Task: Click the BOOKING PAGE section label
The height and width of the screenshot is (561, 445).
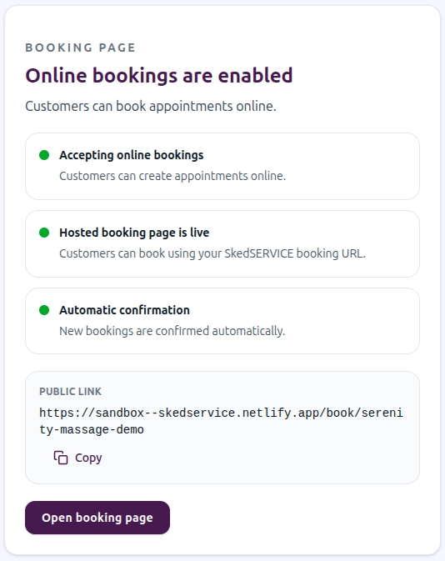Action: (81, 48)
